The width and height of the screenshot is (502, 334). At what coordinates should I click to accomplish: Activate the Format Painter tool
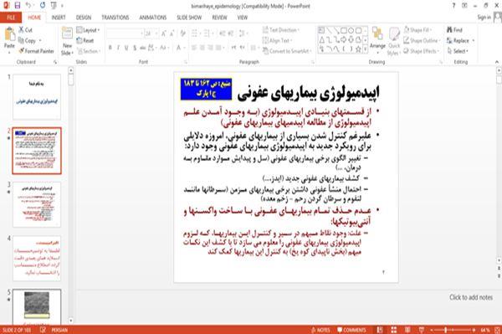click(x=36, y=51)
